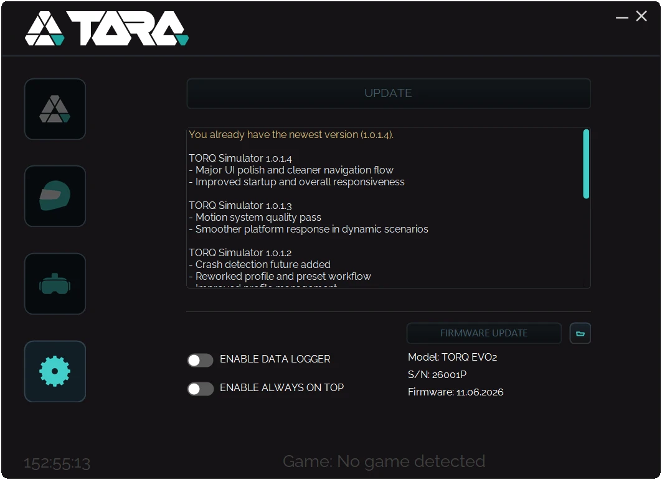
Task: Click the FIRMWARE UPDATE button
Action: click(484, 333)
